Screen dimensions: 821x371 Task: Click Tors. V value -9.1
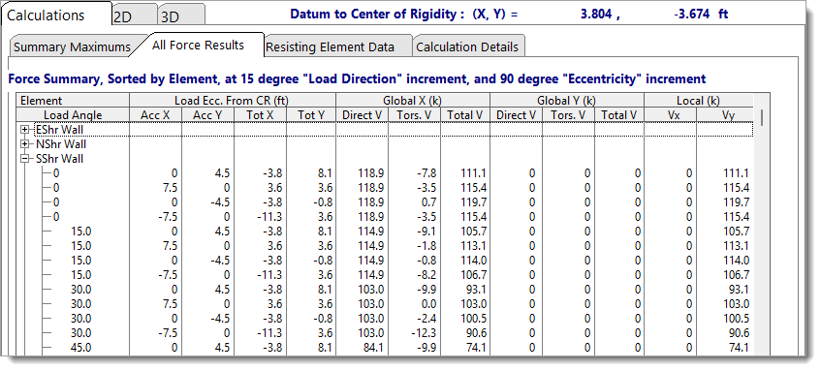click(426, 232)
